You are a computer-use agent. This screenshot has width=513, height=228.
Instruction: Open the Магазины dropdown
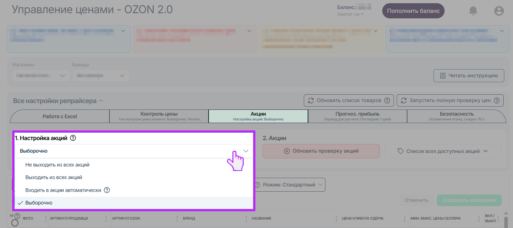coord(40,76)
